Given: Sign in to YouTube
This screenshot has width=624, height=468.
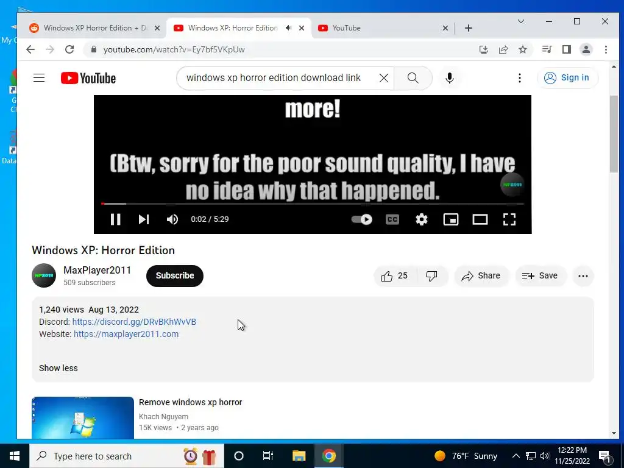Looking at the screenshot, I should pyautogui.click(x=567, y=77).
